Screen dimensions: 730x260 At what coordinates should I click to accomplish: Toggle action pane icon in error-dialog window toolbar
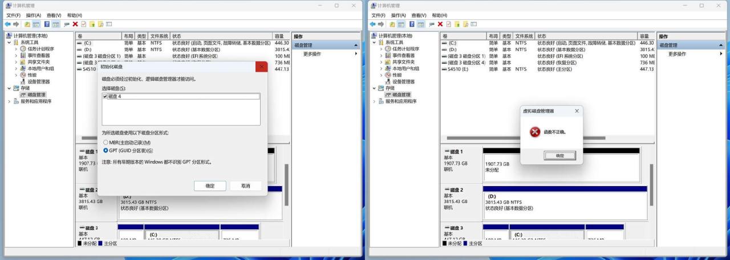point(421,23)
